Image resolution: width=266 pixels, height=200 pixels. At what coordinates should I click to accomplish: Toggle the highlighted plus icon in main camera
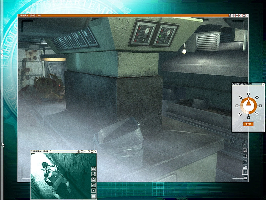245,172
